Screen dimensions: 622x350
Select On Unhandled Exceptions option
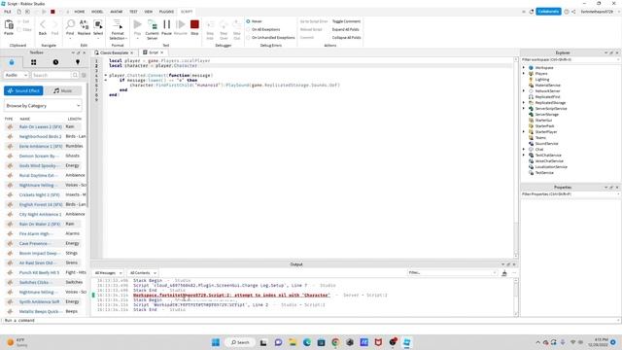pos(249,38)
